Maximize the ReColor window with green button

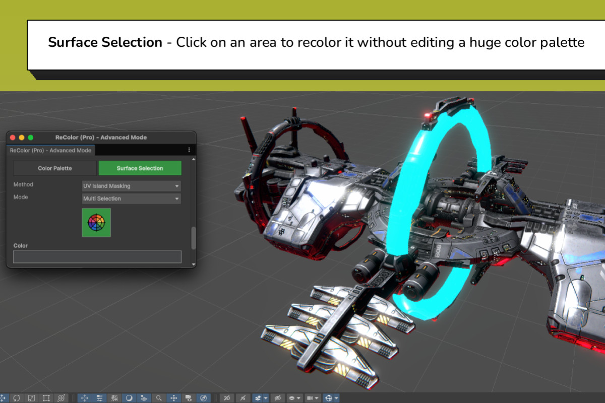[30, 138]
